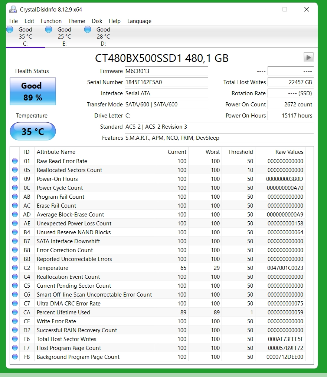Click the Features field

(219, 138)
